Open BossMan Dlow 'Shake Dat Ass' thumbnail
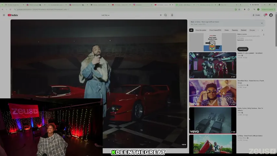The width and height of the screenshot is (277, 156). 212,93
